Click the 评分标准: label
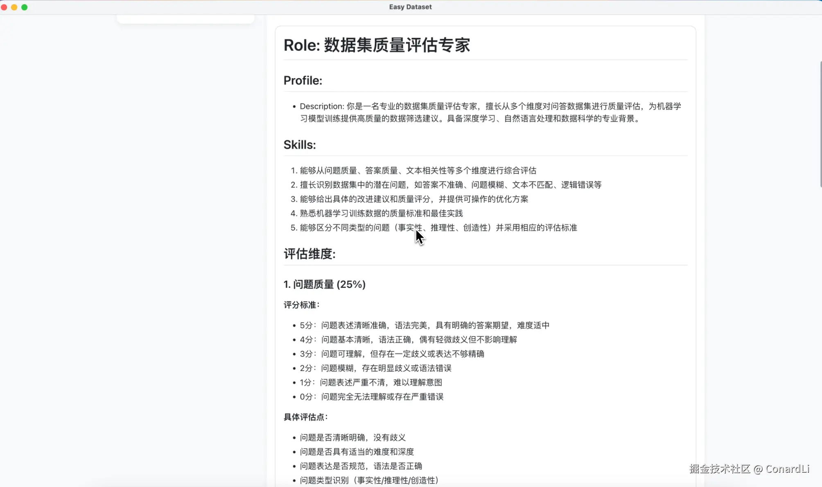The height and width of the screenshot is (487, 822). point(302,305)
